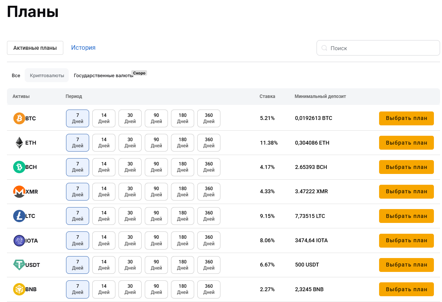
Task: Click the Период column header
Action: click(x=74, y=96)
